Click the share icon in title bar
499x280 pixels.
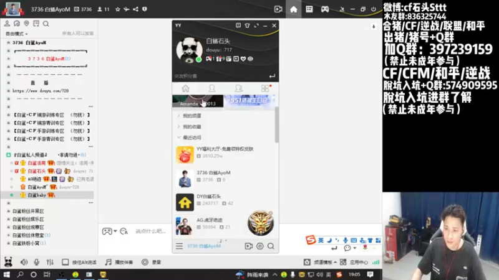tap(135, 9)
